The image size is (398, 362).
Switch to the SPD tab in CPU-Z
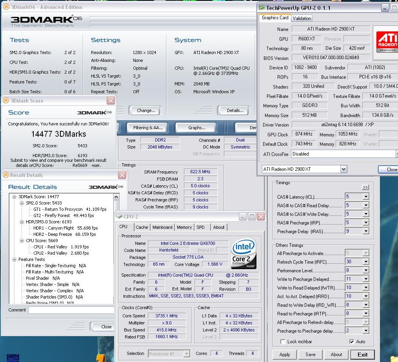200,227
